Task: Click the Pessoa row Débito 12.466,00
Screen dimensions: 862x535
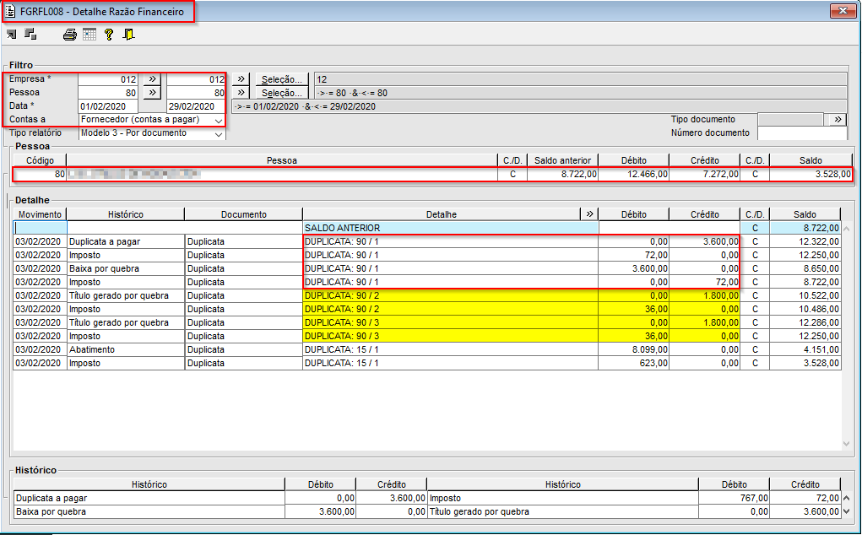Action: point(634,174)
